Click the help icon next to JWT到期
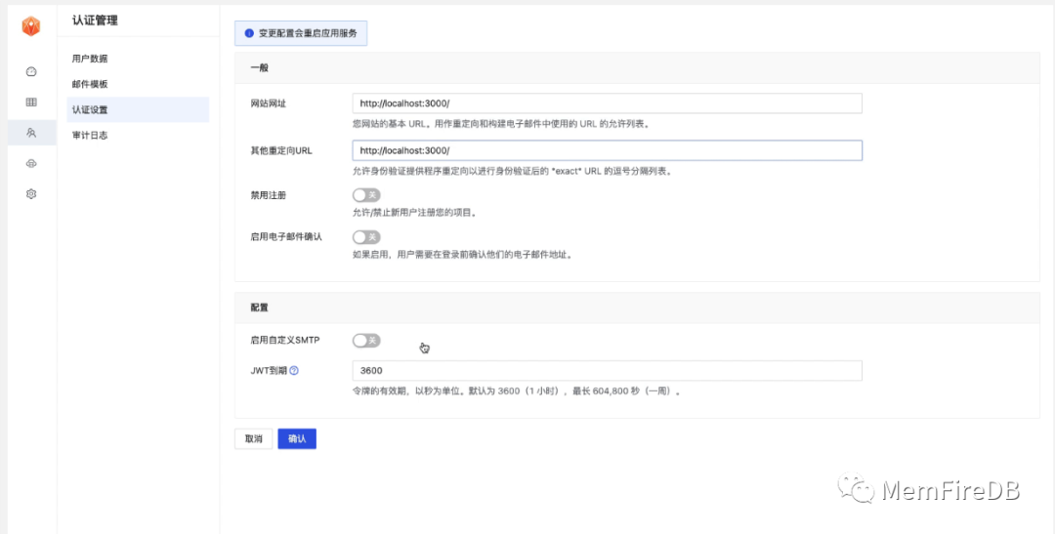1055x534 pixels. coord(294,370)
